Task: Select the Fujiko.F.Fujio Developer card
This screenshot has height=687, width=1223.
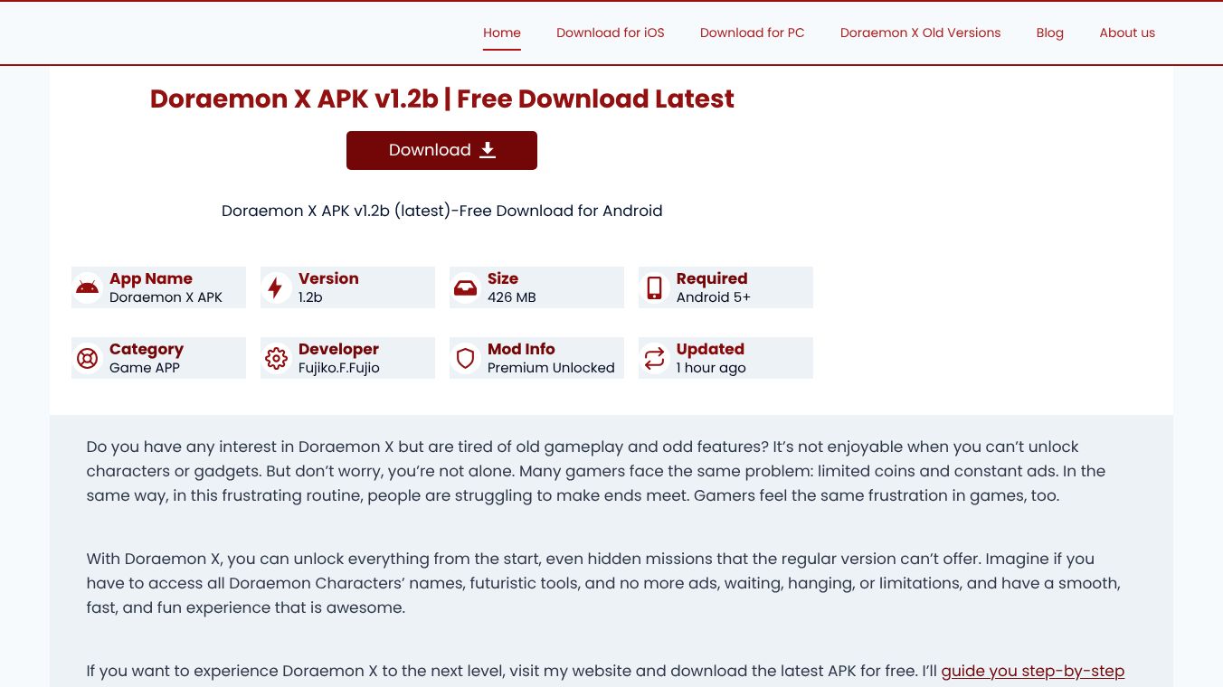Action: pos(347,358)
